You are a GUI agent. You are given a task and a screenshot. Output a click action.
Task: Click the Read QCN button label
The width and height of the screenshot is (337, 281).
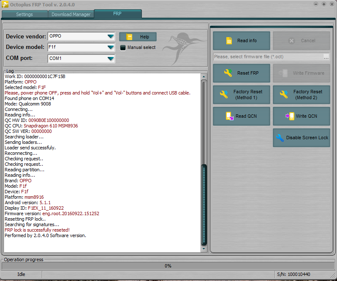(246, 116)
